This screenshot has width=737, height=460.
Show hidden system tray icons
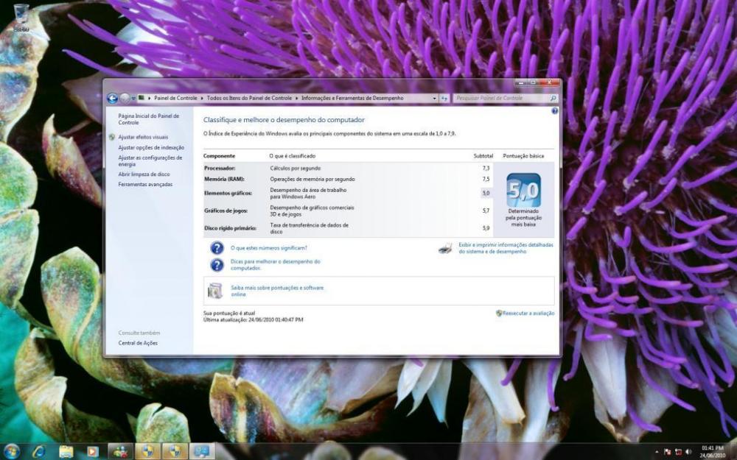coord(657,451)
